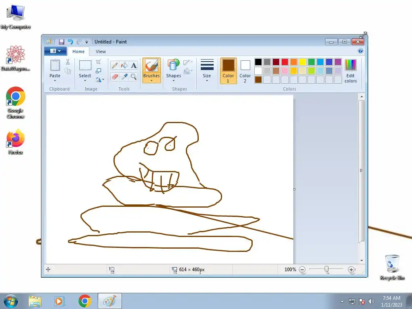The height and width of the screenshot is (309, 412).
Task: Click the Cut scissors icon
Action: click(68, 62)
